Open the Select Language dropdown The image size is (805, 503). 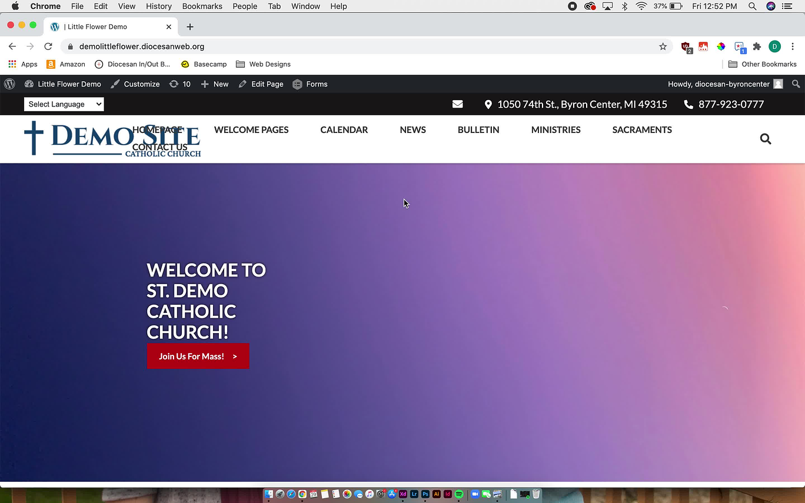(x=64, y=104)
